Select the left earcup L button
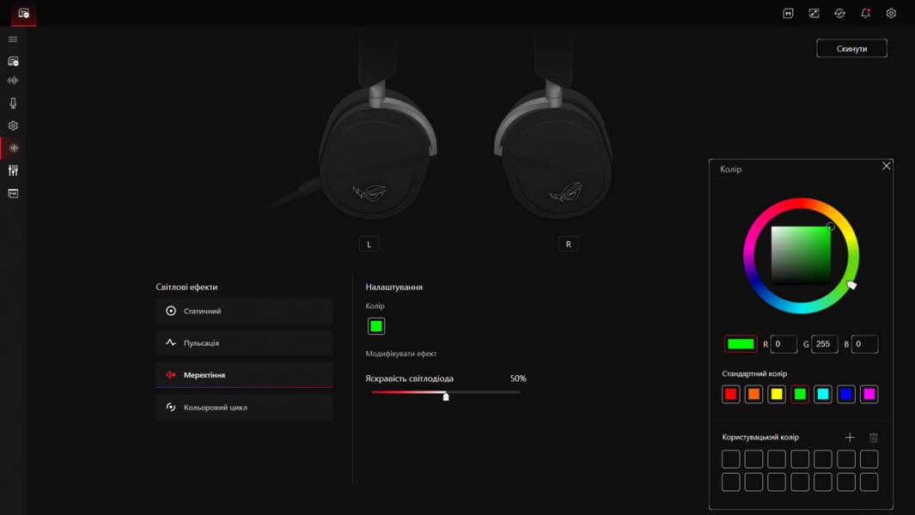This screenshot has height=515, width=915. pos(369,245)
